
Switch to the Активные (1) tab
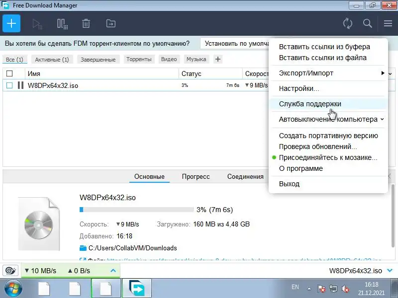click(52, 59)
